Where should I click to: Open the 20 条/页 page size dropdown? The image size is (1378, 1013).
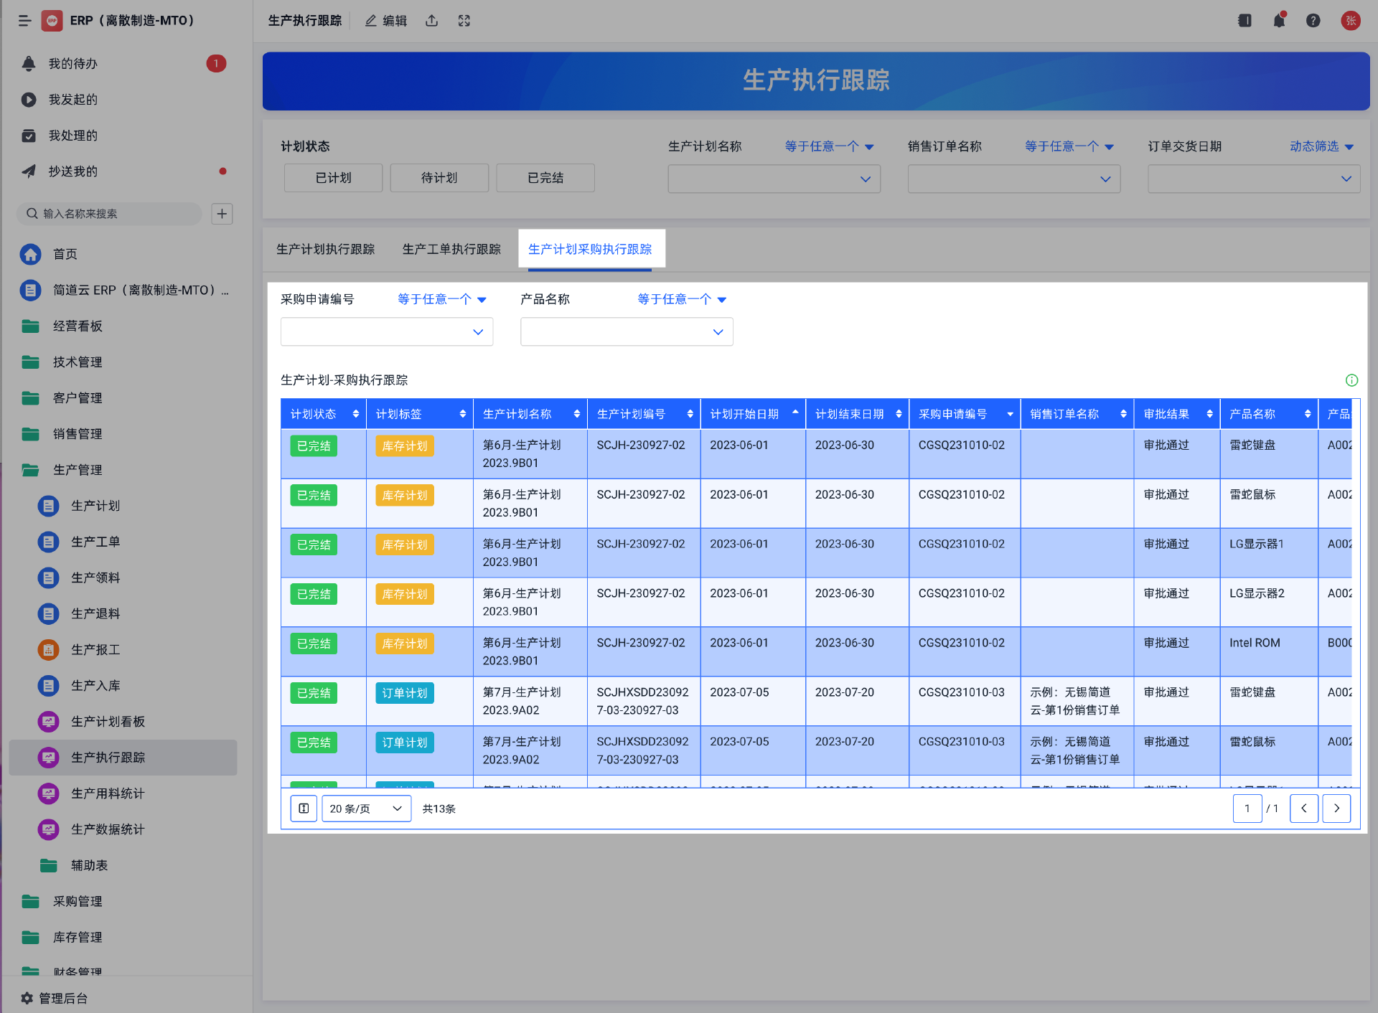pyautogui.click(x=366, y=809)
